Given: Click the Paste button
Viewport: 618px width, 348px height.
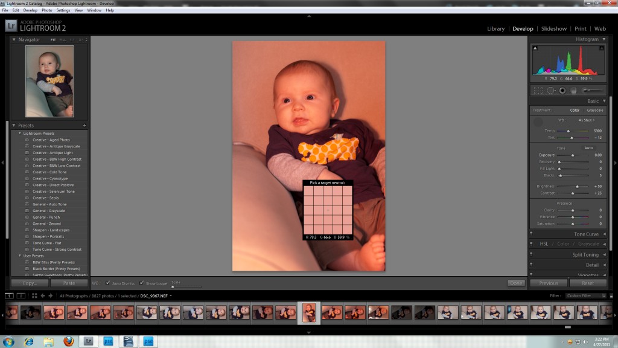Looking at the screenshot, I should [69, 283].
